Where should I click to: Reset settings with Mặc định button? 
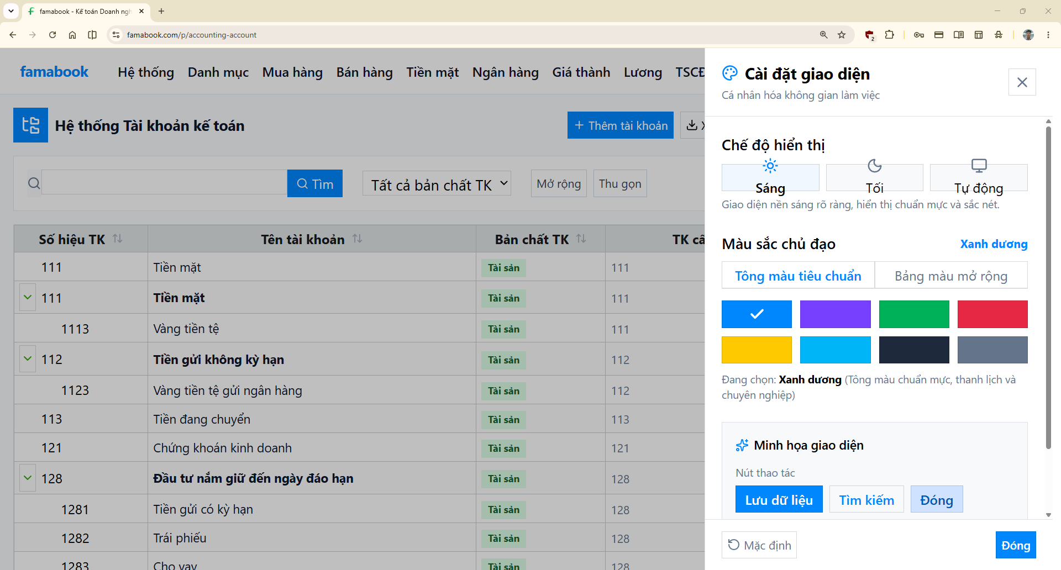pos(759,545)
